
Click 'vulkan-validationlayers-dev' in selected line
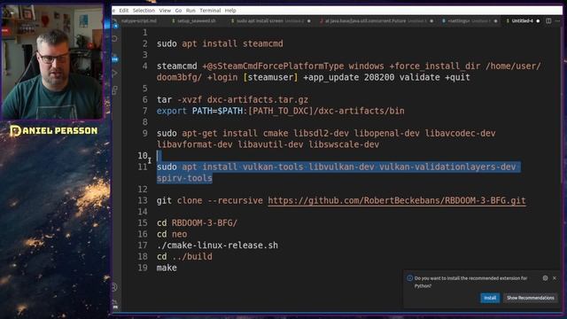click(x=447, y=167)
